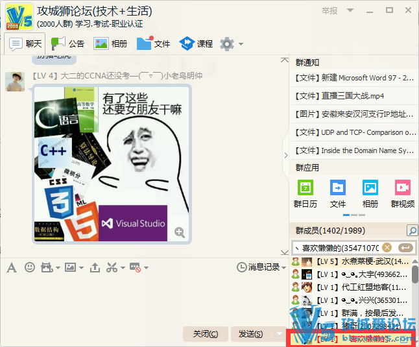Open the 文件 files tab
The width and height of the screenshot is (419, 347).
coord(153,43)
